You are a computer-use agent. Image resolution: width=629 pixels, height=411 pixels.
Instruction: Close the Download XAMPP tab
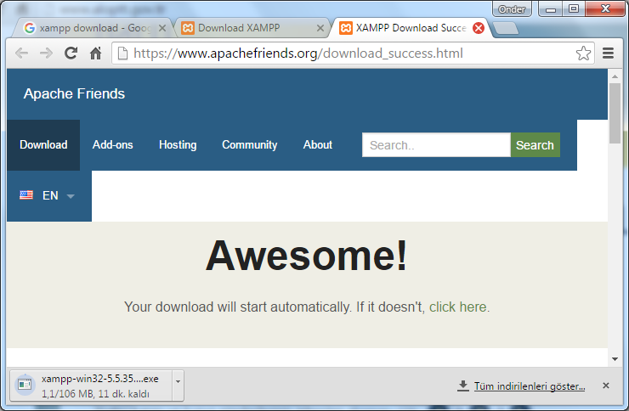pos(320,28)
